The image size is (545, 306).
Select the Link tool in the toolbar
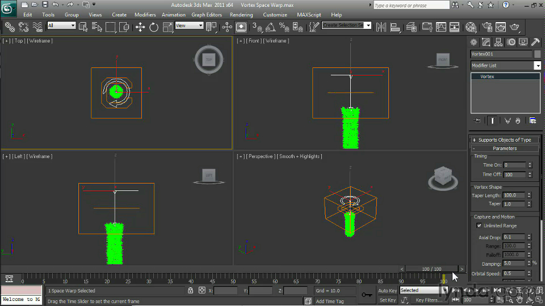coord(10,27)
